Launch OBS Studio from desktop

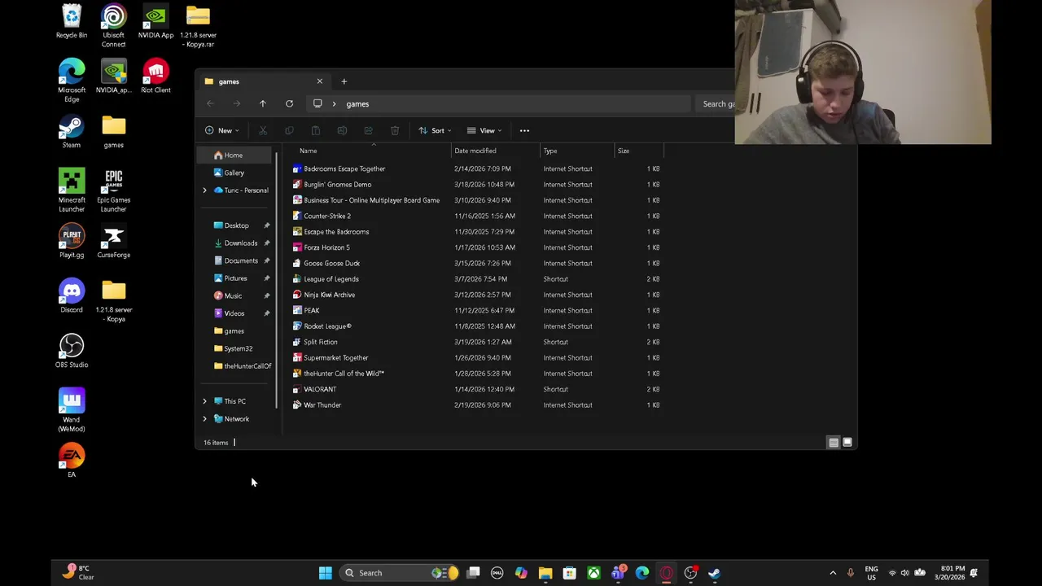click(72, 352)
